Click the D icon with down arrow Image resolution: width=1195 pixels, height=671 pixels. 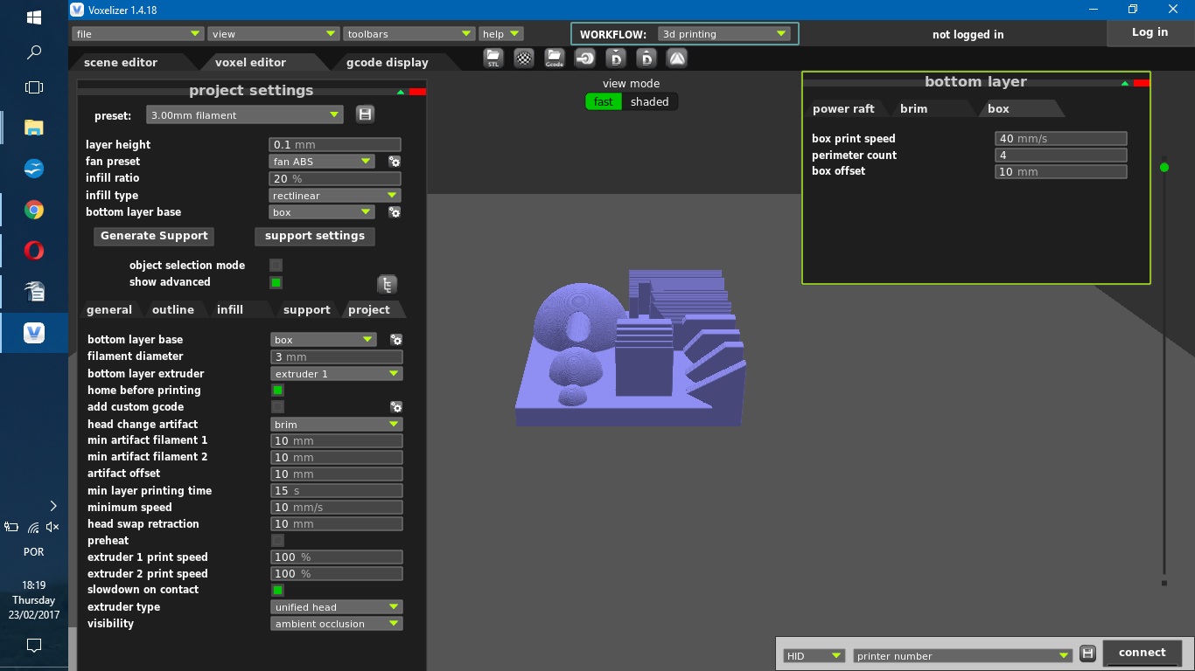coord(616,59)
